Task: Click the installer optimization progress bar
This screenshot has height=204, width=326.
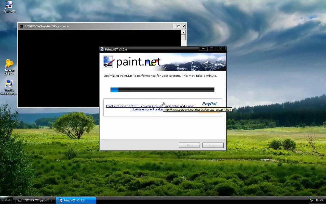Action: coord(162,90)
